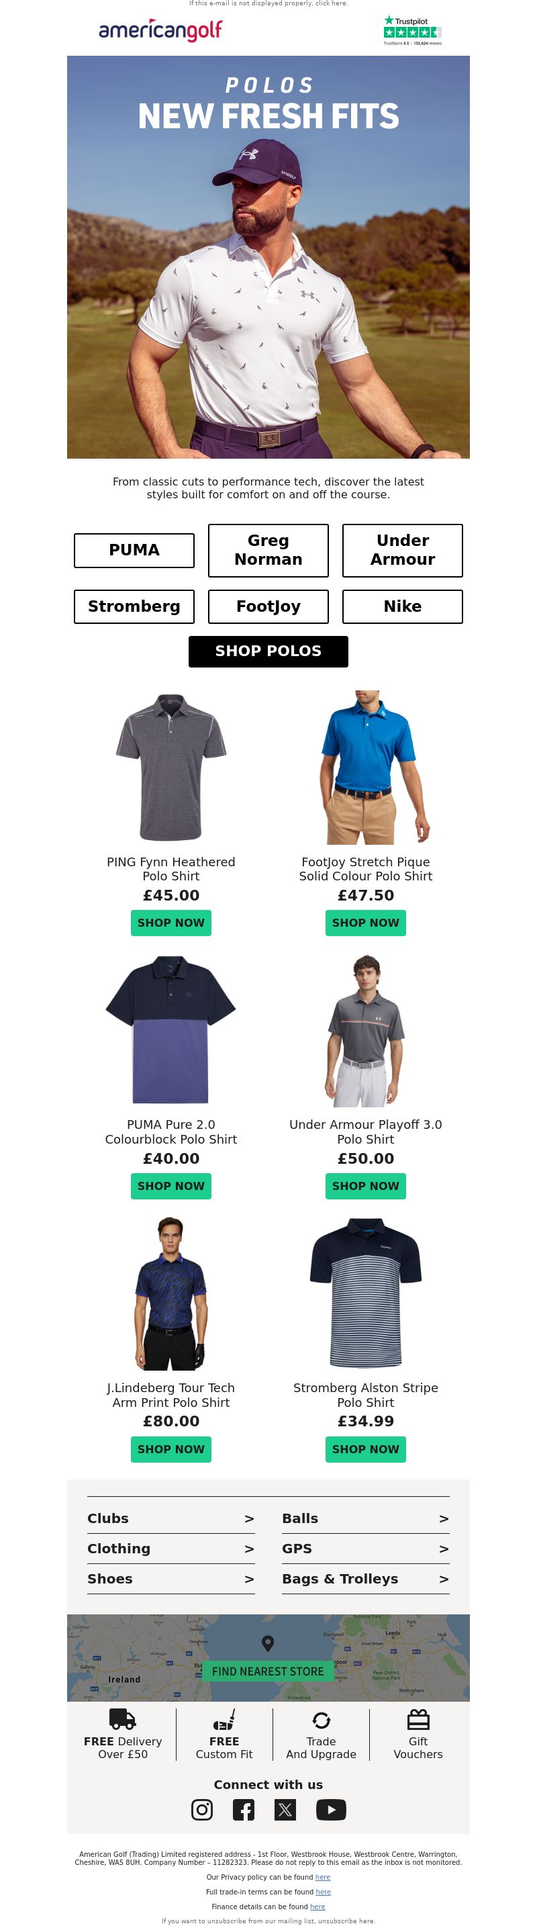Image resolution: width=537 pixels, height=1926 pixels.
Task: Click the custom fit golf bag icon
Action: [224, 1719]
